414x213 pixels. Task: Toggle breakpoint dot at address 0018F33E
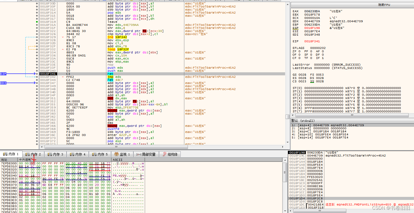point(37,65)
